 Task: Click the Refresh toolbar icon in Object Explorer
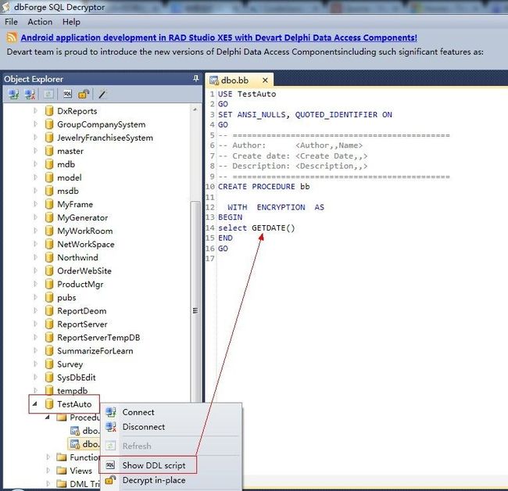(48, 95)
